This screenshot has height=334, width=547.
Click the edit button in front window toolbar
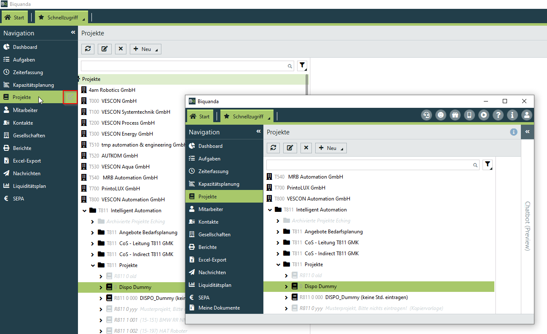click(x=290, y=148)
